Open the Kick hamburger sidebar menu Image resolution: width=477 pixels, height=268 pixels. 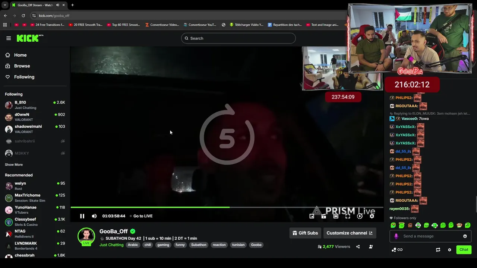[x=9, y=38]
